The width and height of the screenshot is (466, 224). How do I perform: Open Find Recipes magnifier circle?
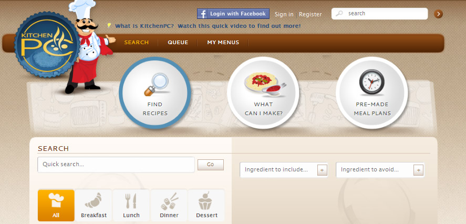click(155, 93)
